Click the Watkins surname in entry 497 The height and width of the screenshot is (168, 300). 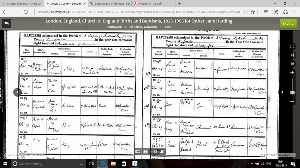pyautogui.click(x=200, y=68)
